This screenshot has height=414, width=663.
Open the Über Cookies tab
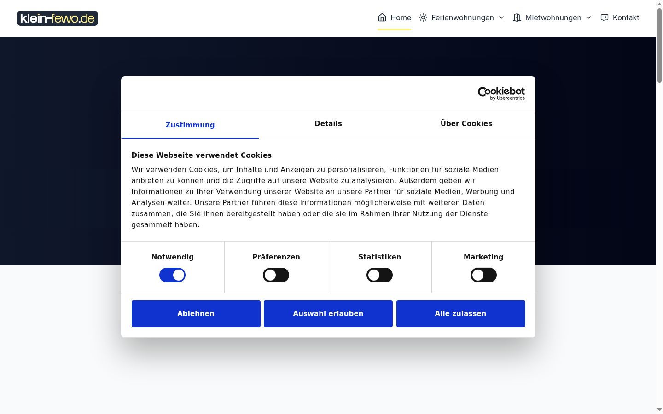[466, 124]
